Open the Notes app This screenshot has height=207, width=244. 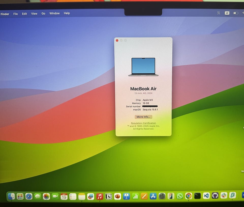[x=82, y=197]
